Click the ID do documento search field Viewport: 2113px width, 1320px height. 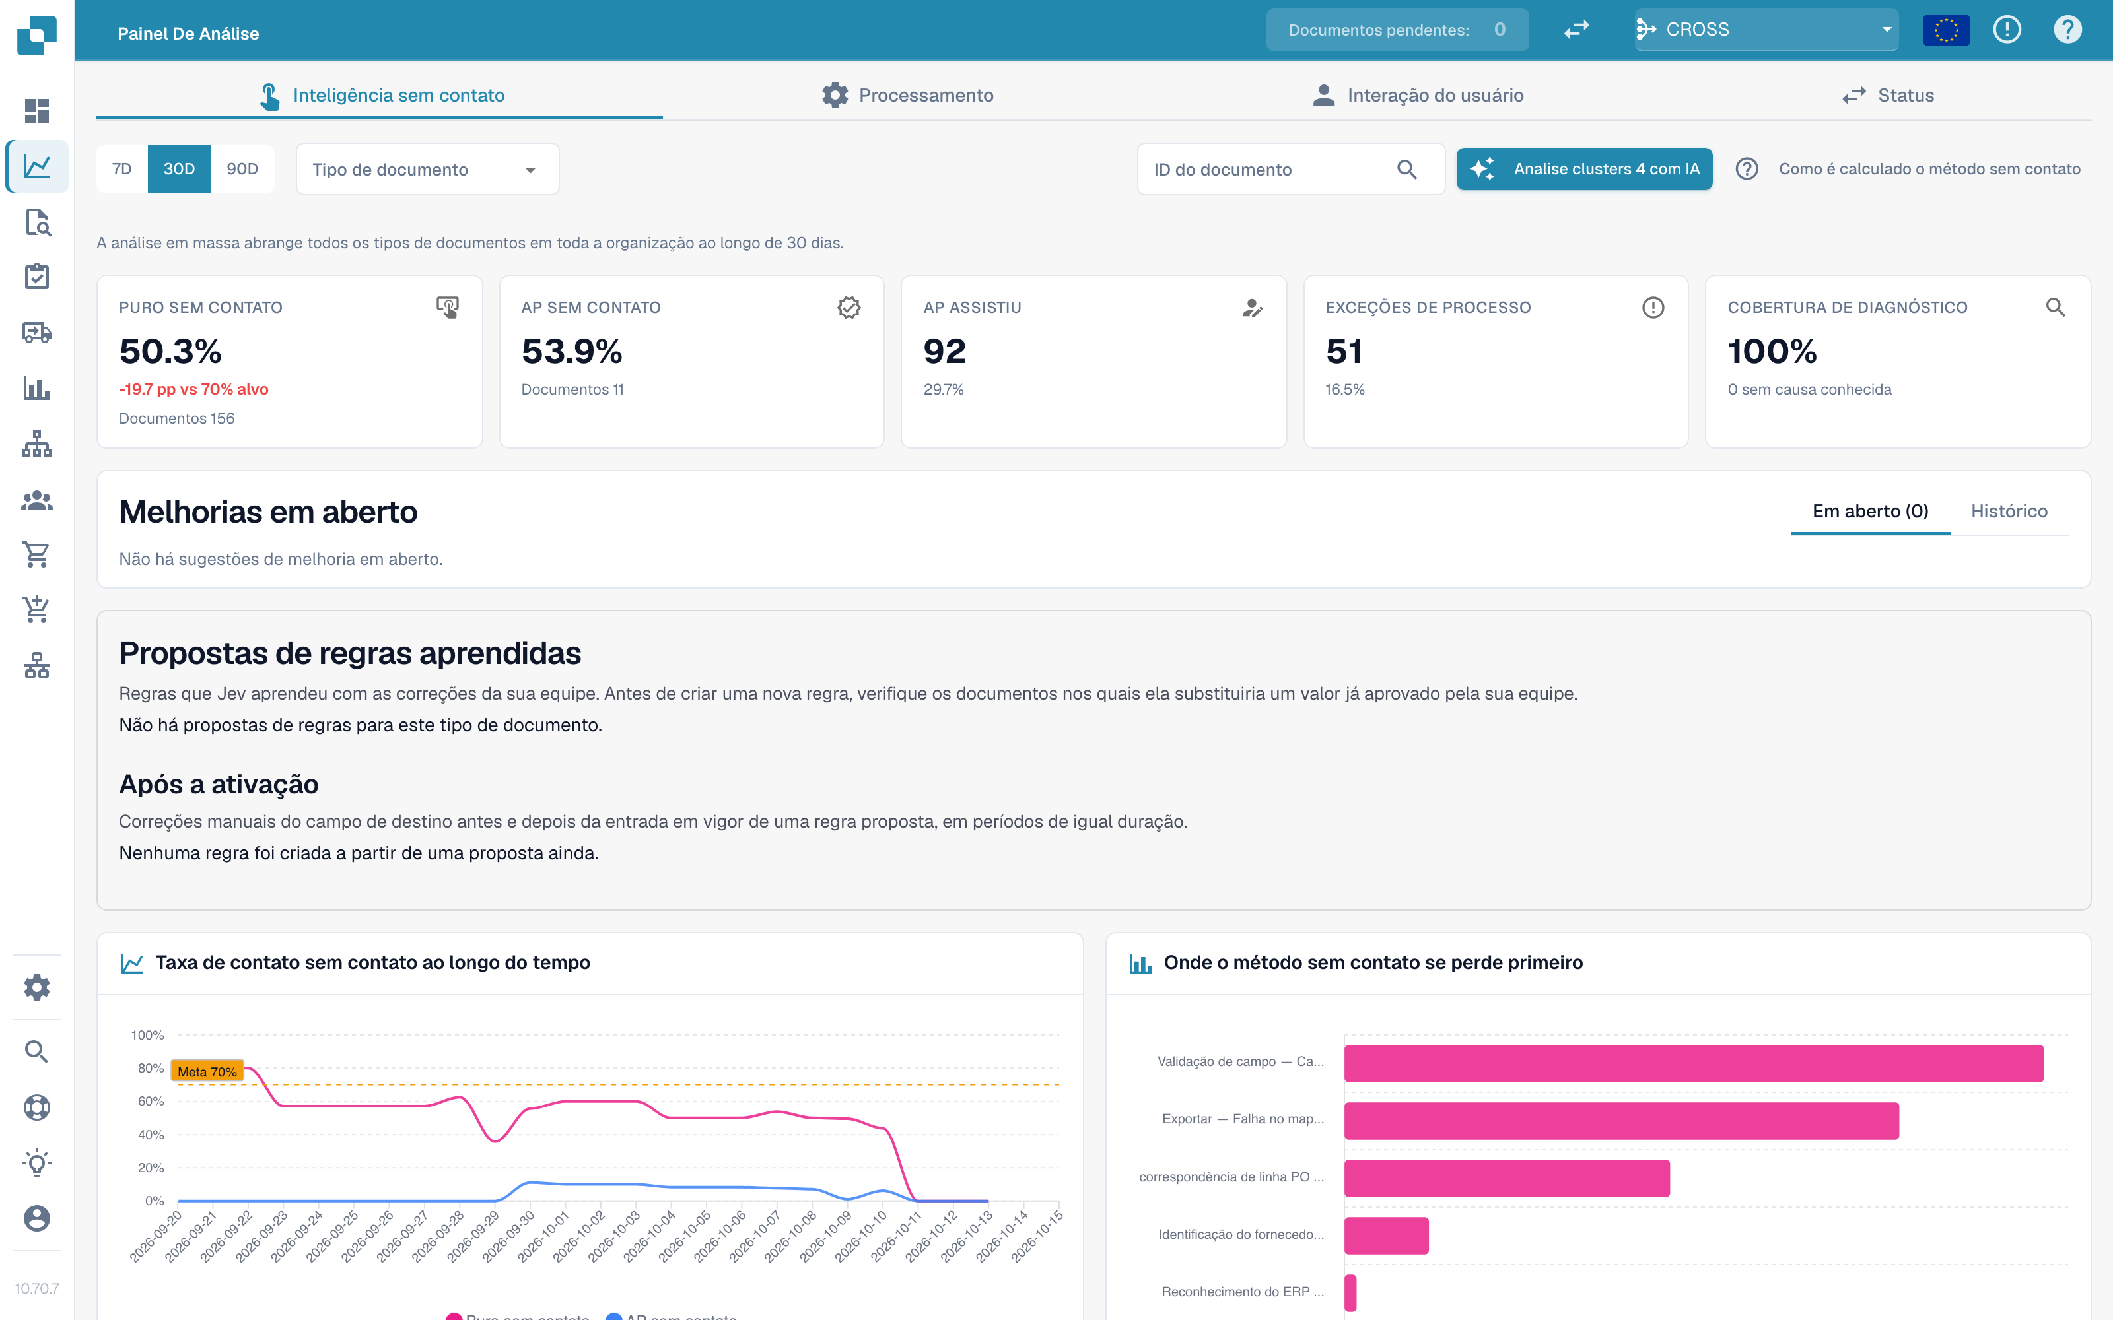pyautogui.click(x=1290, y=170)
